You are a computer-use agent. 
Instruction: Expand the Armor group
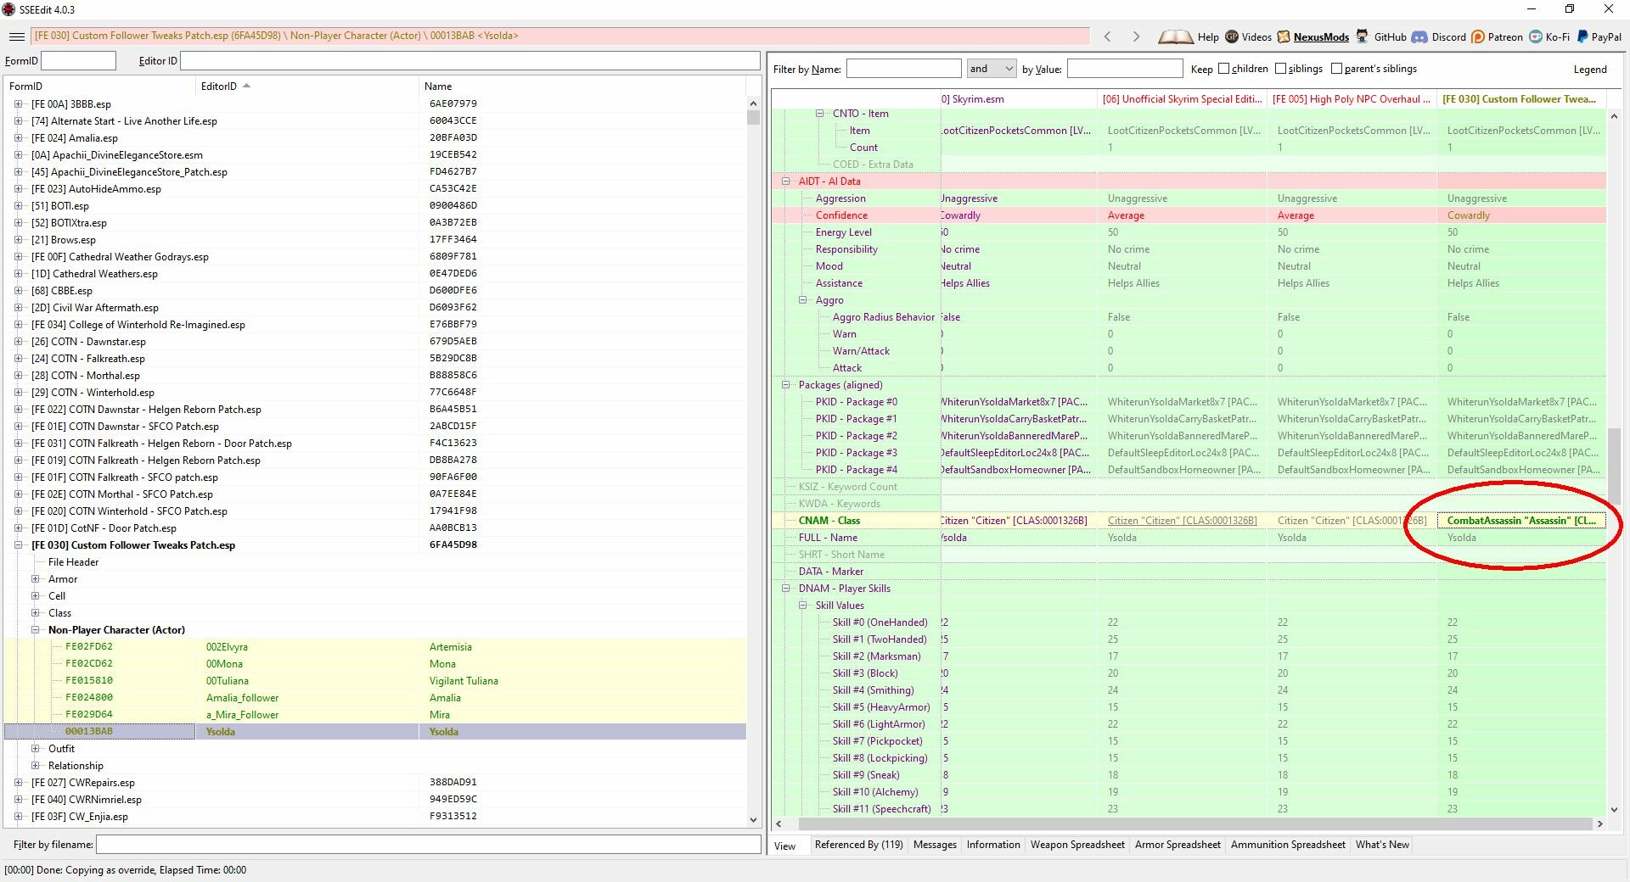pos(36,578)
